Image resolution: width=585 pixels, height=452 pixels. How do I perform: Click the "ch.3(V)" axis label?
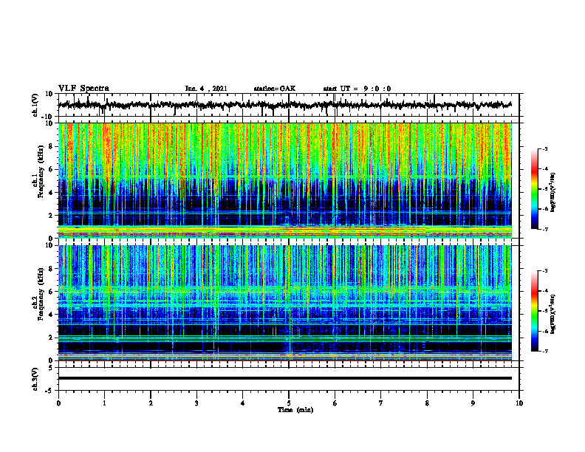35,379
